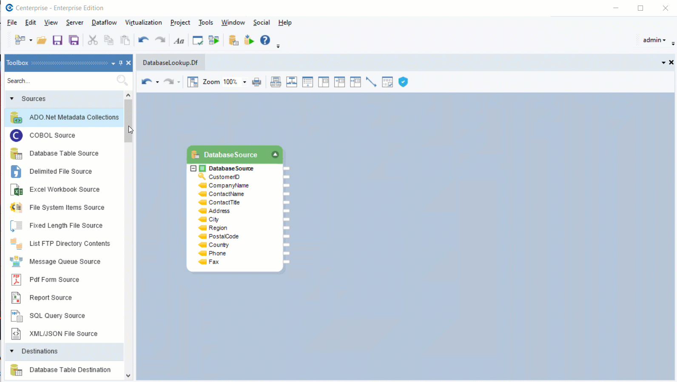
Task: Select the diagonal link line tool icon
Action: [x=371, y=82]
